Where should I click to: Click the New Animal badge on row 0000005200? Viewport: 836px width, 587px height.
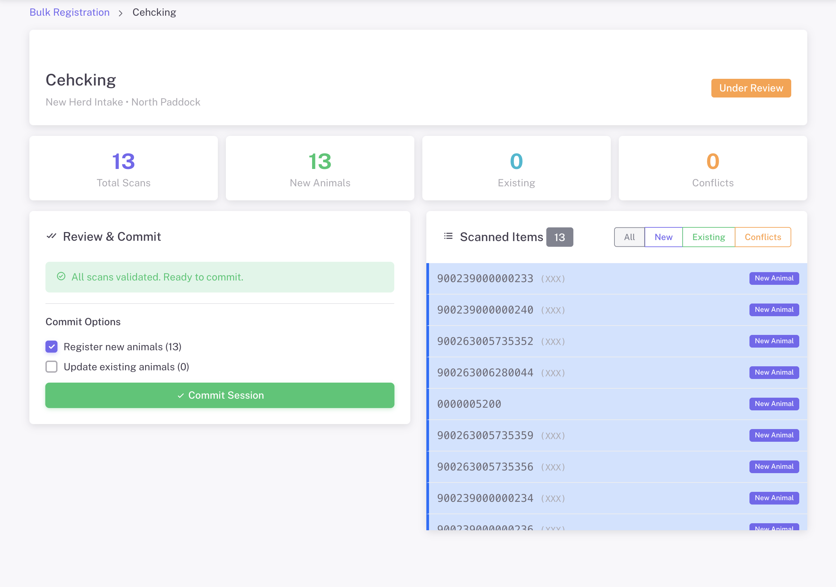point(774,403)
